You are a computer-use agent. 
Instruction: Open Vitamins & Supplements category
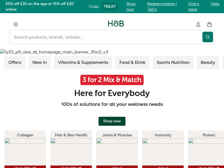[x=83, y=62]
